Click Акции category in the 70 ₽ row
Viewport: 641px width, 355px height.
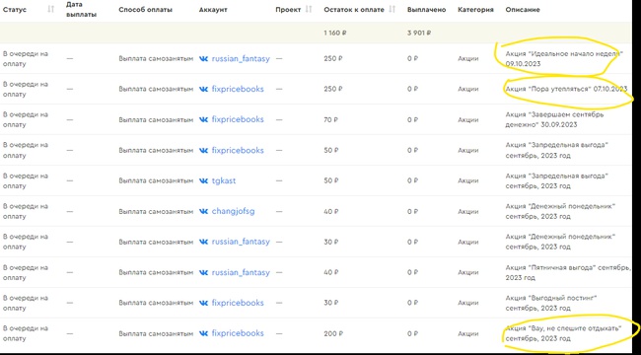point(468,120)
